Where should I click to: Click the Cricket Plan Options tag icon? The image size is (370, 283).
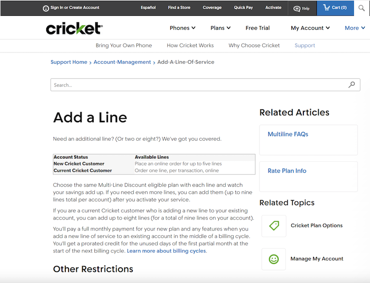coord(274,226)
